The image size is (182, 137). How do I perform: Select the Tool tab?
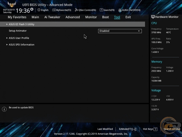(x=117, y=17)
